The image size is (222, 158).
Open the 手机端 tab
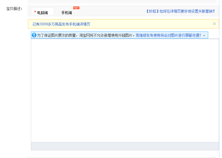[x=66, y=13]
